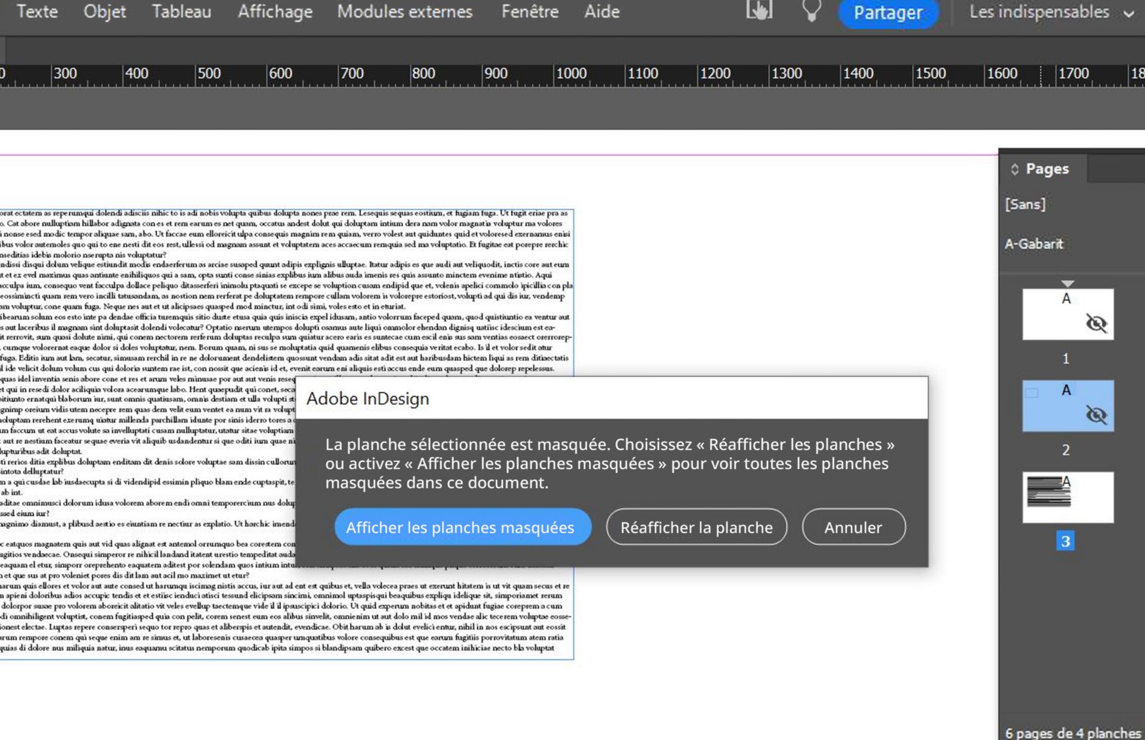1145x740 pixels.
Task: Click the Modules externes menu
Action: click(404, 11)
